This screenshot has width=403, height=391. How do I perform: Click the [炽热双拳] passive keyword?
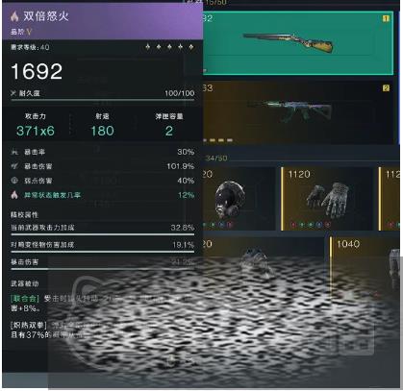click(29, 326)
